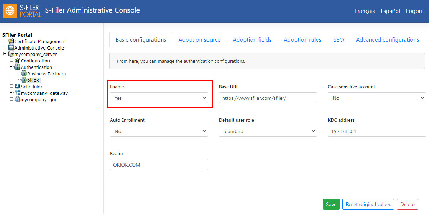Switch to the Adoption fields tab

252,40
